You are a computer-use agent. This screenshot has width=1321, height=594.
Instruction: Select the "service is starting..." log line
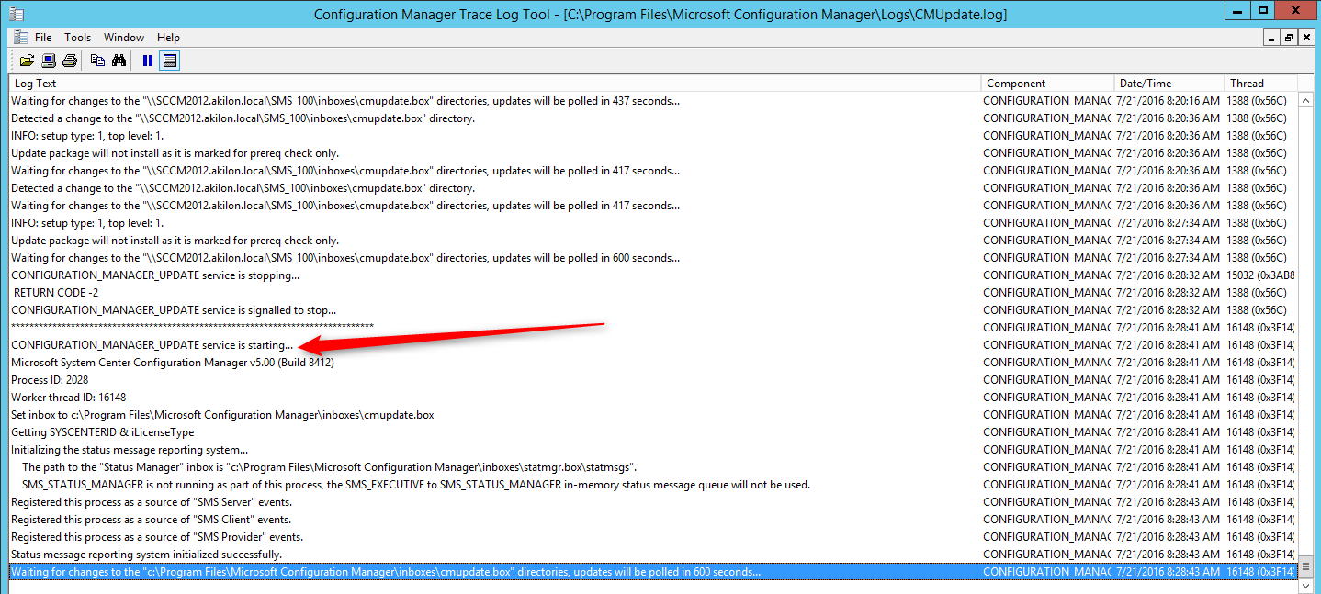tap(652, 345)
